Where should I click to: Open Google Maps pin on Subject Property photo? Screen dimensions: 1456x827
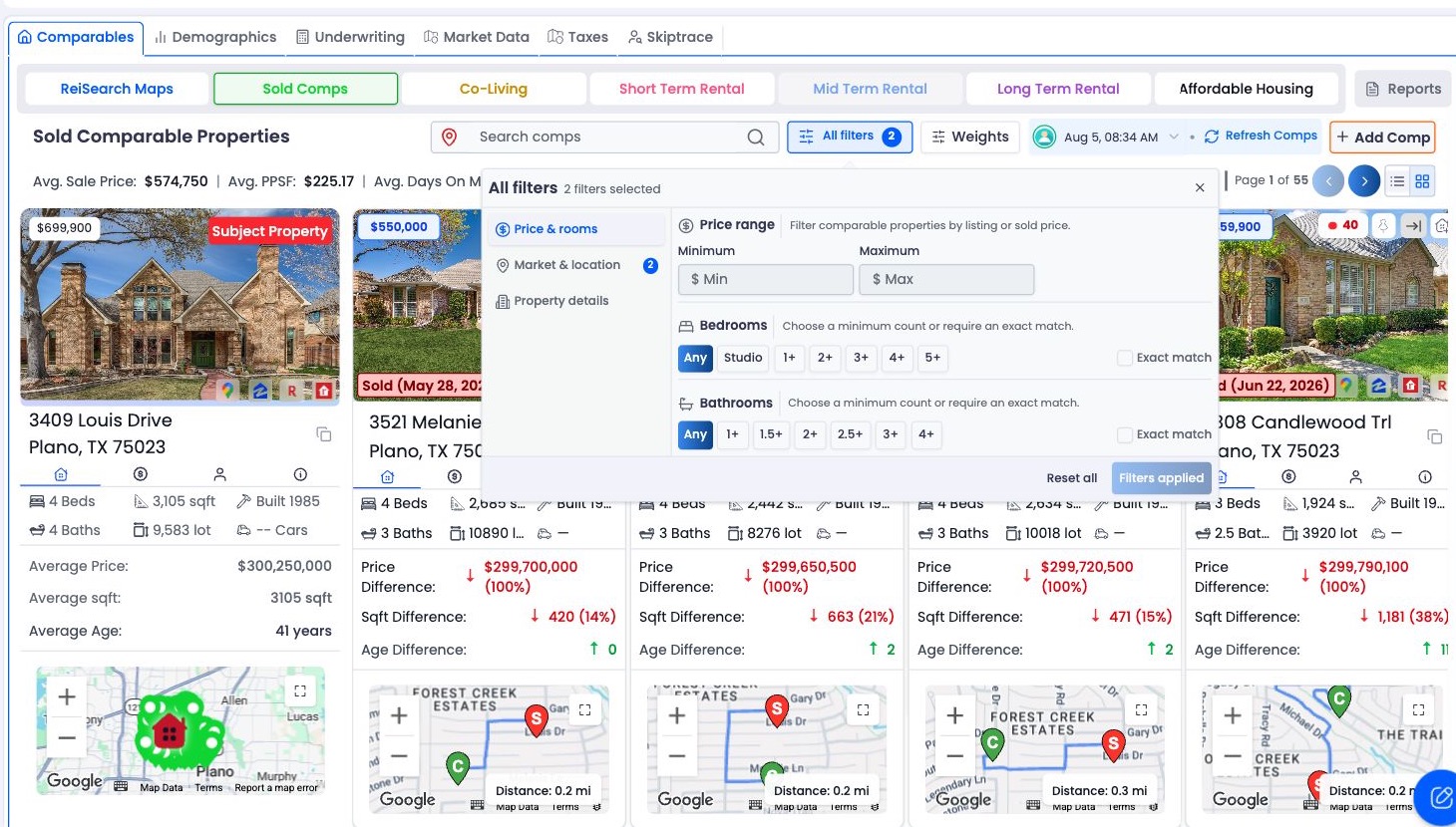228,391
